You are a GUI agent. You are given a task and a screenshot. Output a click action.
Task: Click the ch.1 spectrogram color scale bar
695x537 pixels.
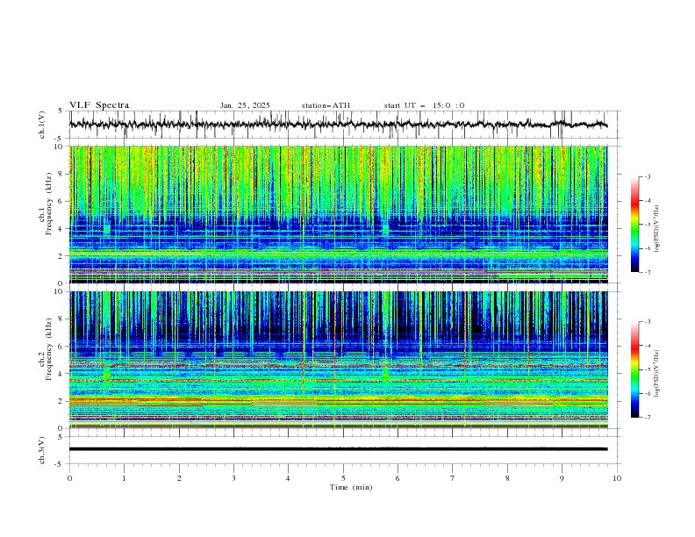[x=634, y=225]
